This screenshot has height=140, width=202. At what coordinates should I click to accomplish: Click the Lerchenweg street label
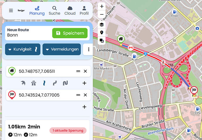click(139, 92)
